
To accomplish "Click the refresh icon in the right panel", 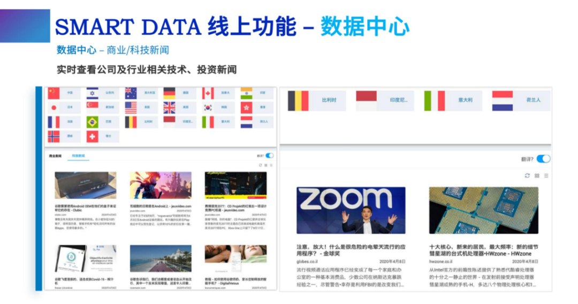I will (527, 176).
